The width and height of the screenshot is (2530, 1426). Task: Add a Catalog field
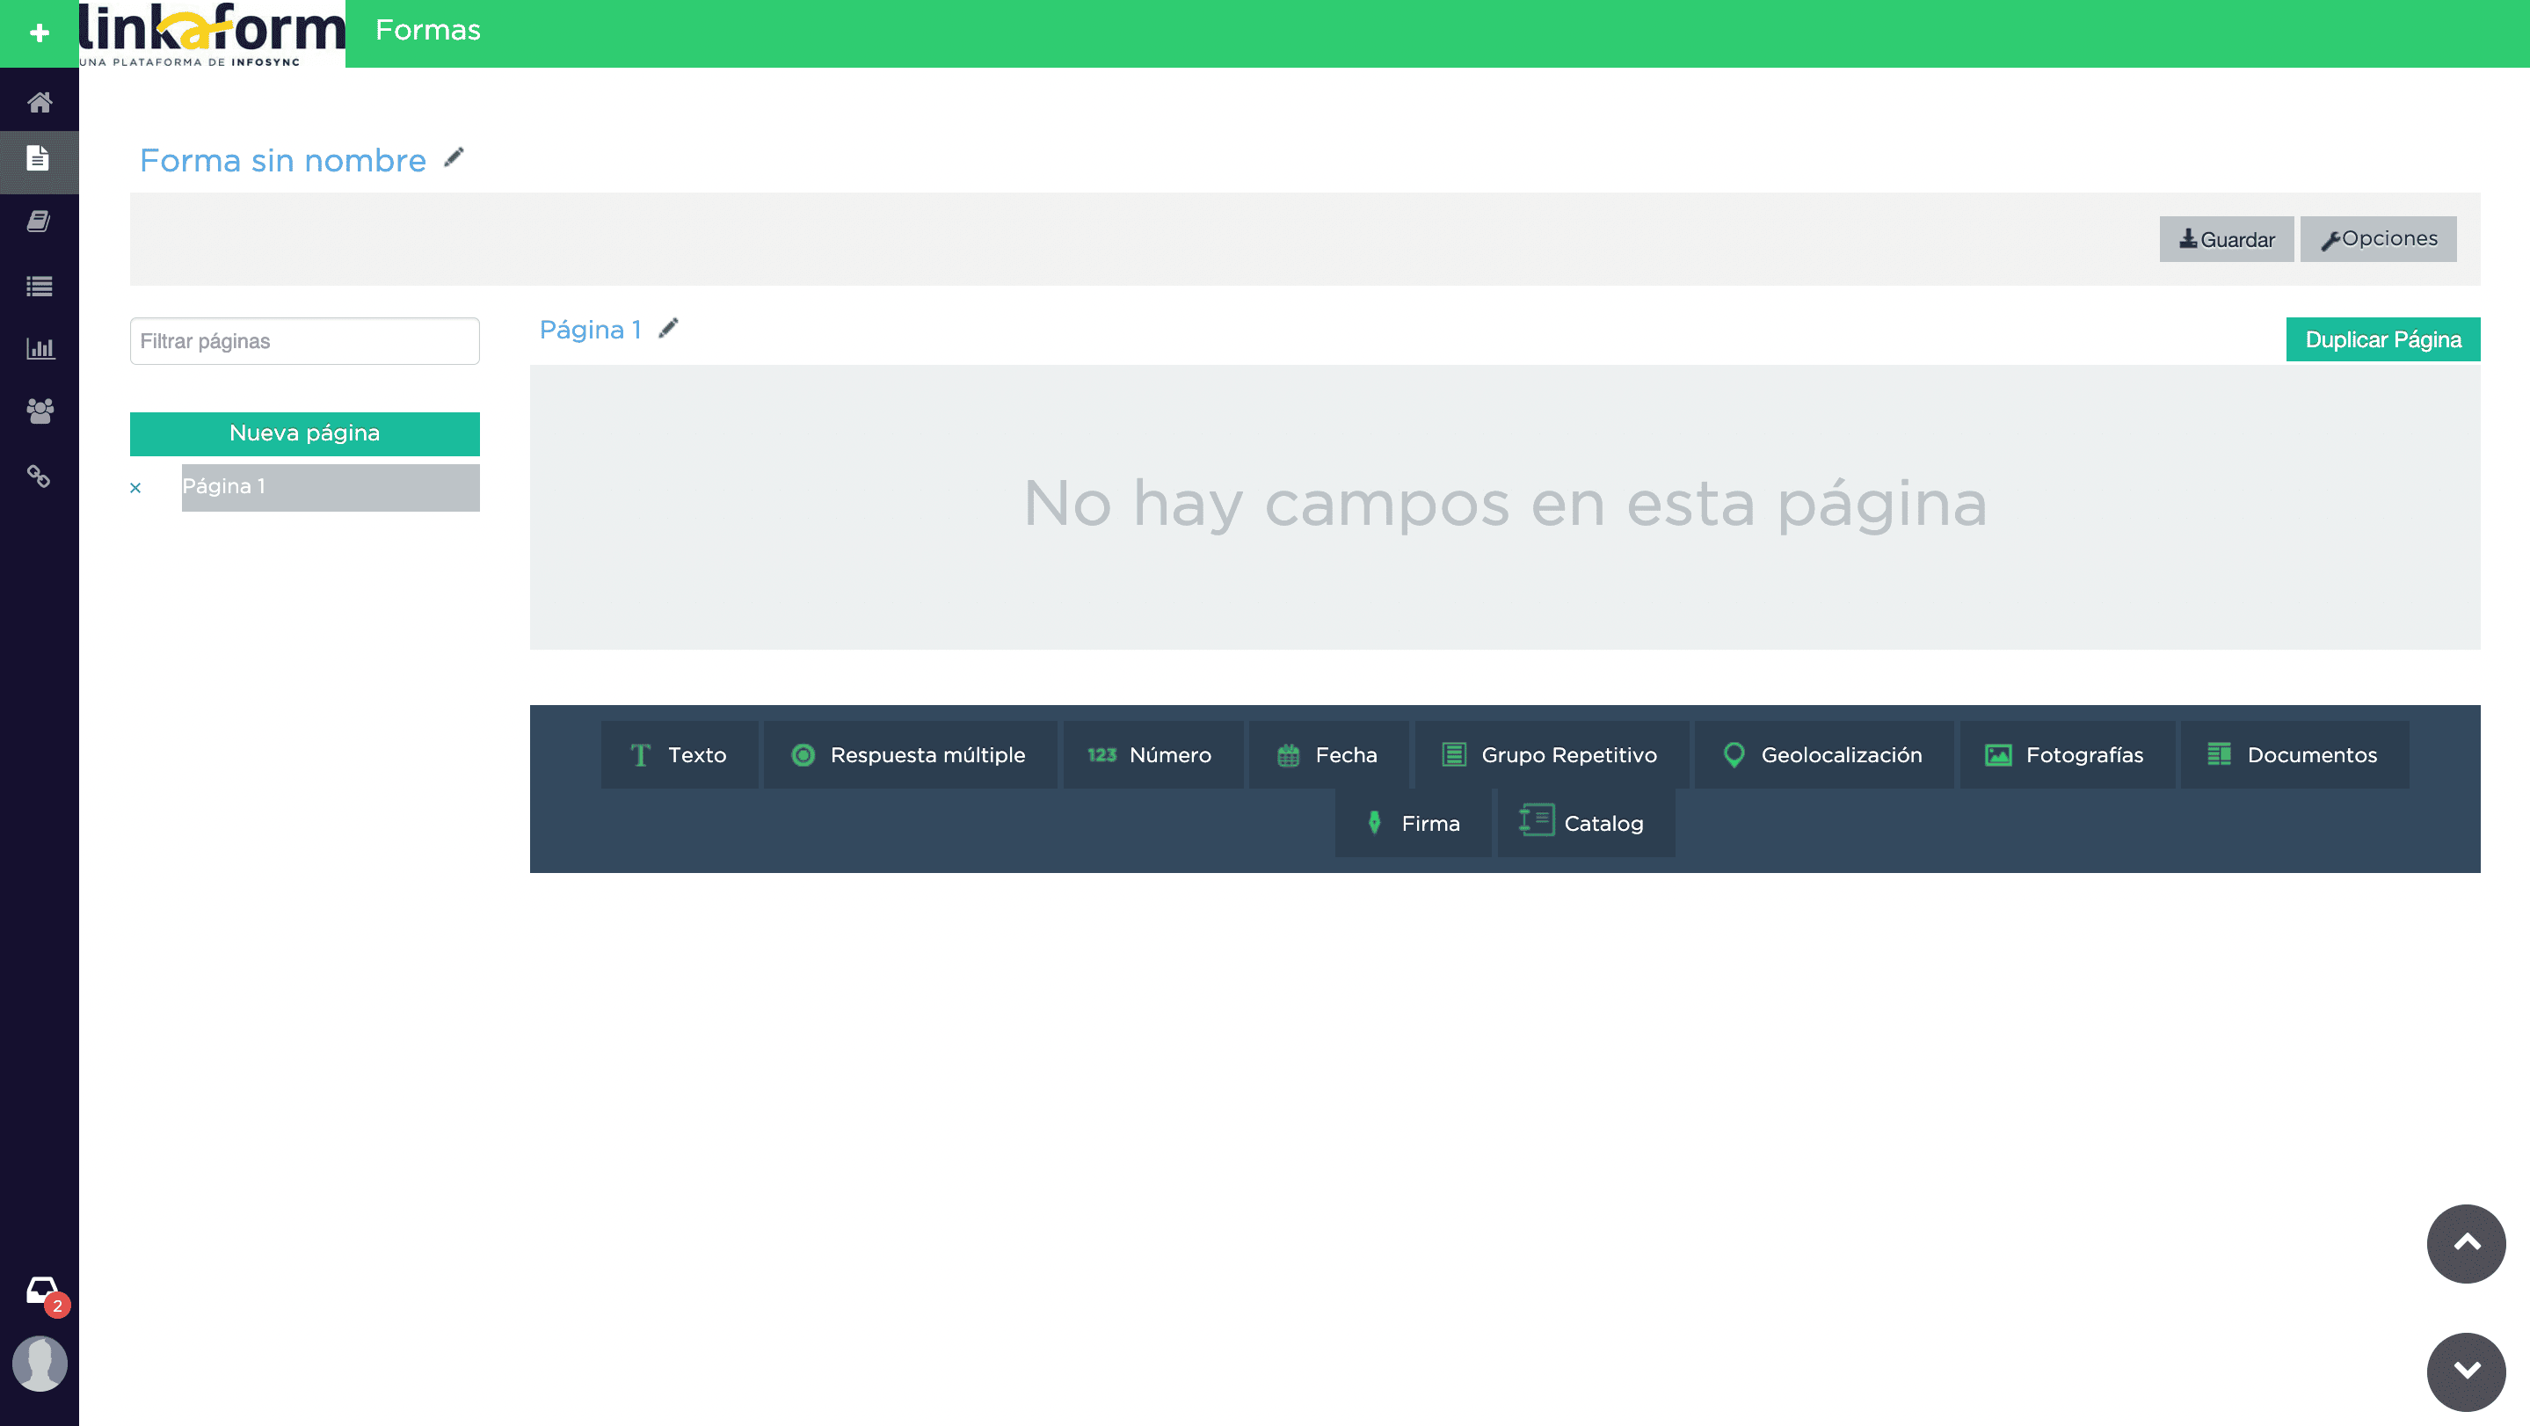pyautogui.click(x=1584, y=823)
